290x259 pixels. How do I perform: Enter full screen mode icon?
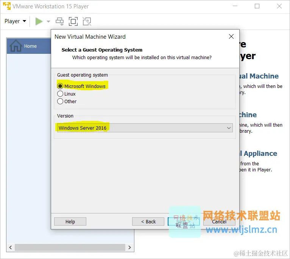[73, 21]
